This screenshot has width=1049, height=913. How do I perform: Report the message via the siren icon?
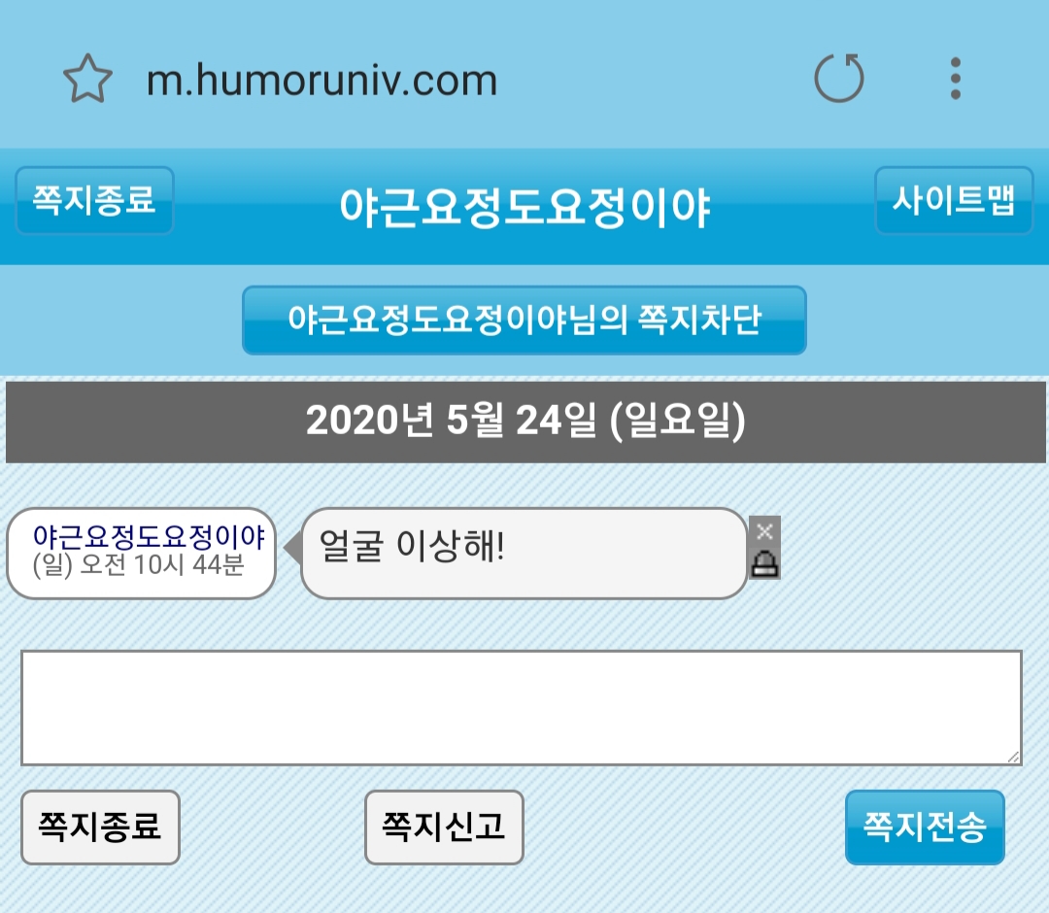[764, 564]
